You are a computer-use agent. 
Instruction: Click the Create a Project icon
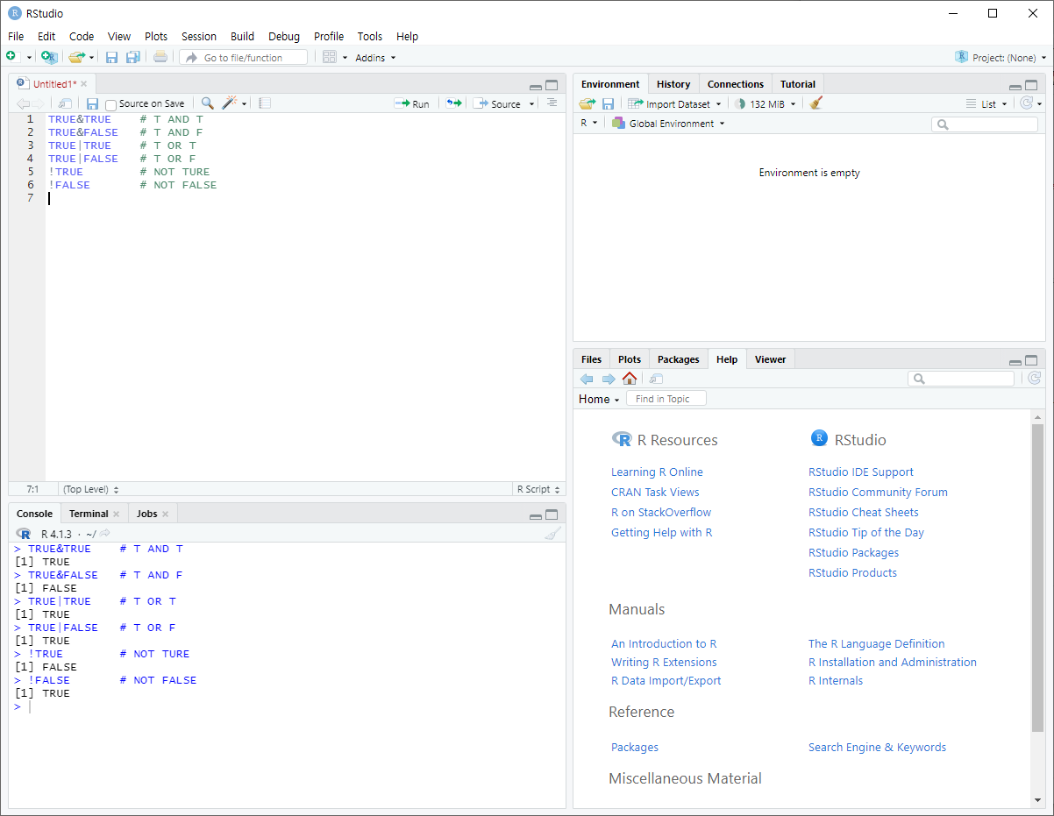point(49,57)
